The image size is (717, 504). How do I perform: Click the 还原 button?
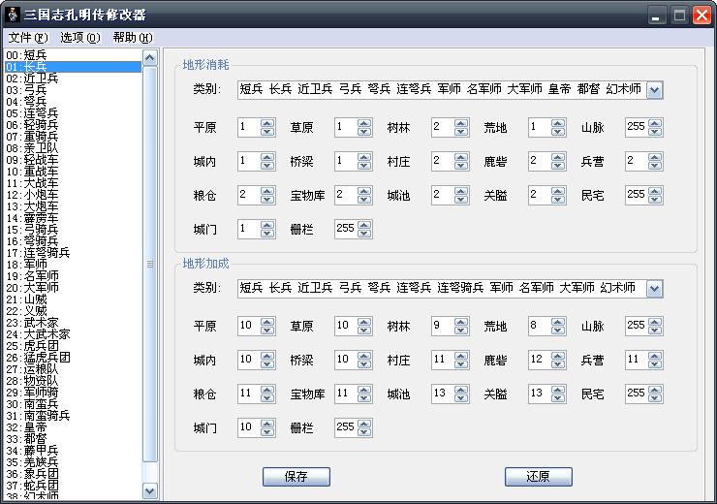click(x=538, y=477)
